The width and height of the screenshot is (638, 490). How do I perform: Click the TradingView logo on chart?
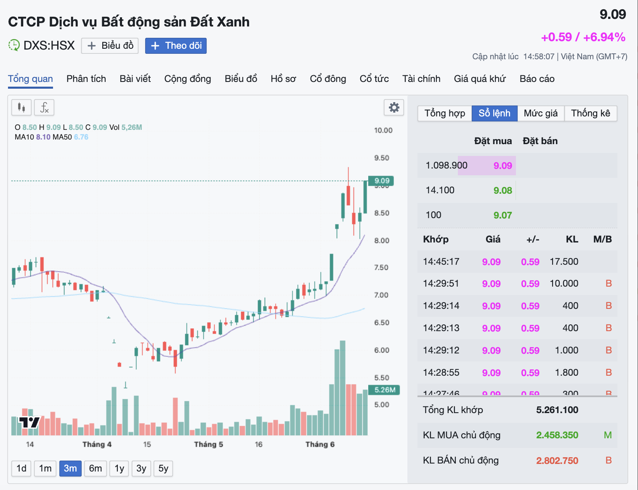[30, 422]
